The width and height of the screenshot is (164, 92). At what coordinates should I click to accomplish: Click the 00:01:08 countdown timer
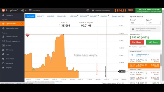tap(86, 26)
